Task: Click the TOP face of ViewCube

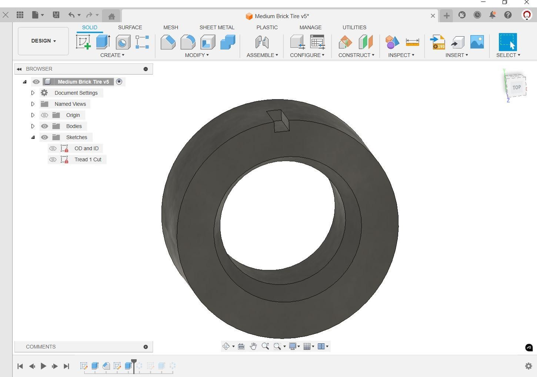Action: 516,87
